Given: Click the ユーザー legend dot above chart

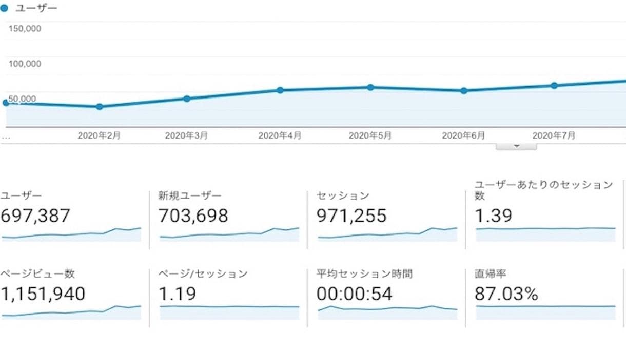Looking at the screenshot, I should point(4,8).
